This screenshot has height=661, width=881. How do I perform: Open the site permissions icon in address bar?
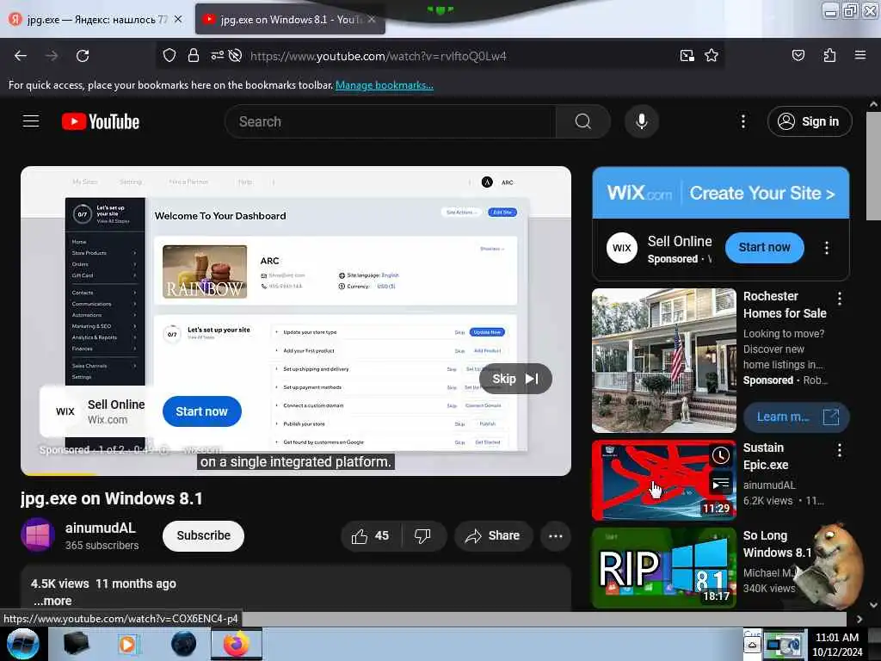tap(217, 55)
